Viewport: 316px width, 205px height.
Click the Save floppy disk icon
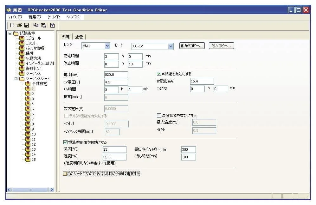point(27,25)
